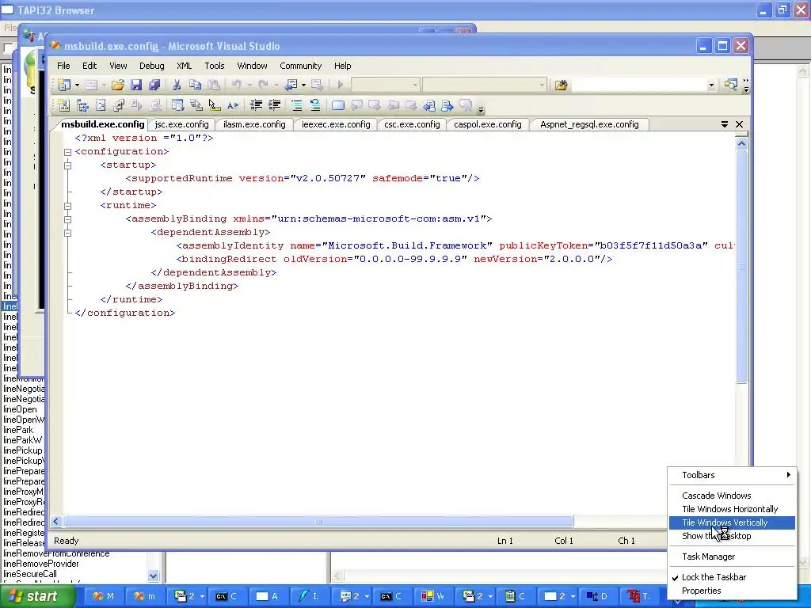Select lineRemoveProvider in TAPI32 Browser list
This screenshot has height=608, width=811.
(x=41, y=564)
